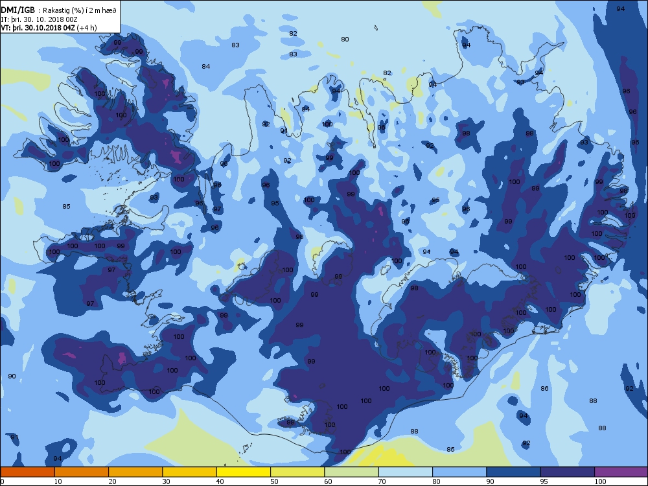Click the 0–10 dark orange legend swatch
The image size is (648, 486).
pyautogui.click(x=27, y=472)
